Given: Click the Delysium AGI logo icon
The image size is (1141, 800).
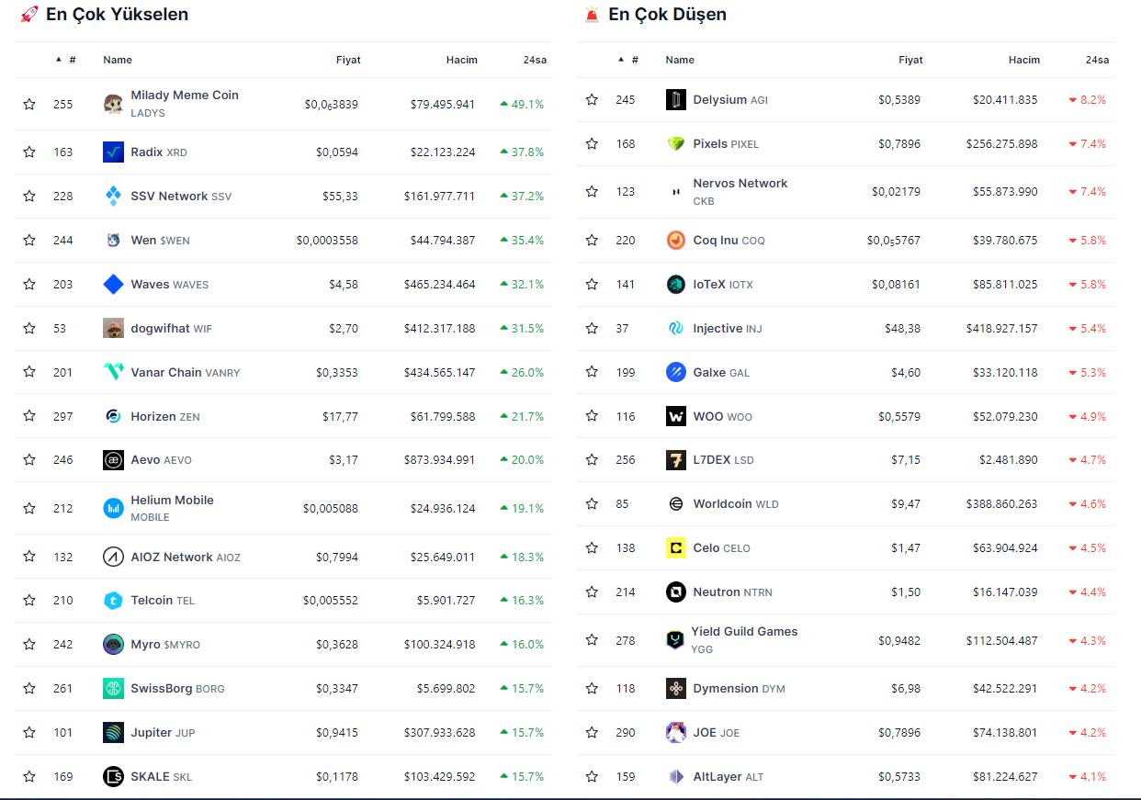Looking at the screenshot, I should pyautogui.click(x=675, y=100).
